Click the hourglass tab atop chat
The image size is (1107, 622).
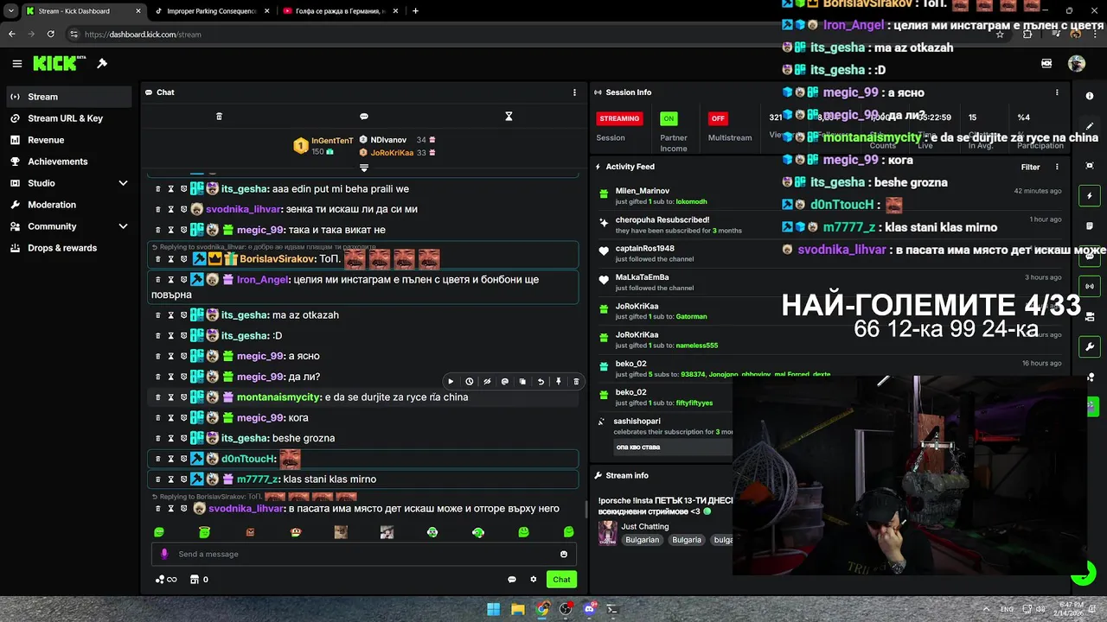click(x=509, y=117)
